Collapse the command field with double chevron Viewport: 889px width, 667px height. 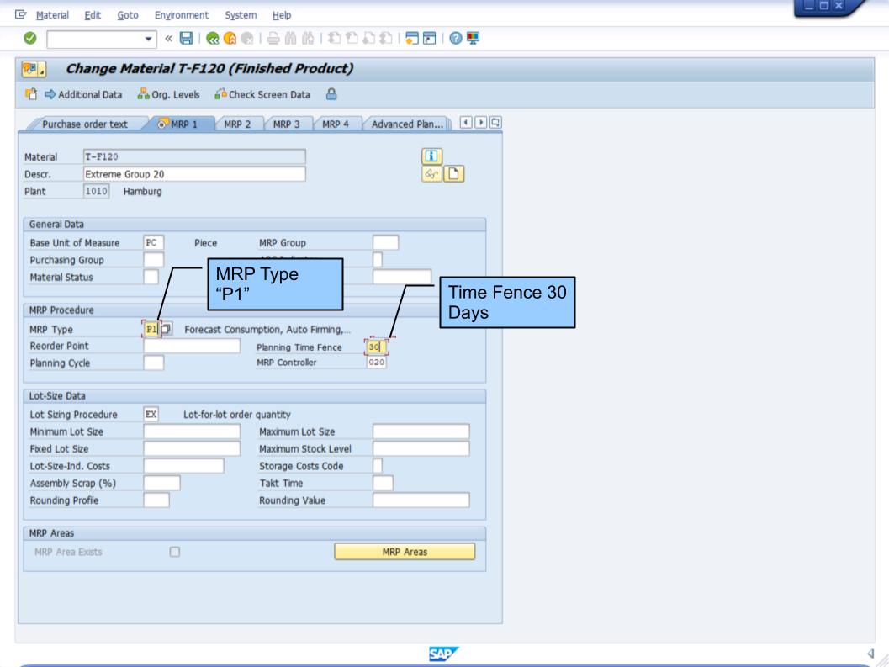pos(168,38)
